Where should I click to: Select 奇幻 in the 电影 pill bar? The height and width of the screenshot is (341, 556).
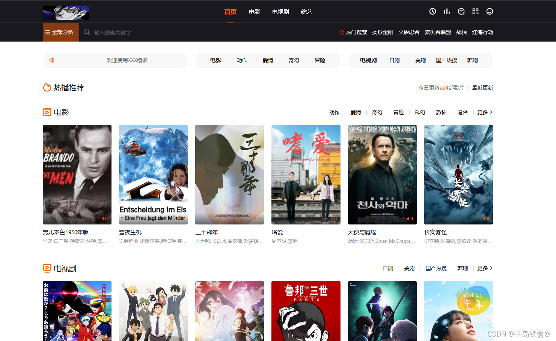tap(294, 60)
